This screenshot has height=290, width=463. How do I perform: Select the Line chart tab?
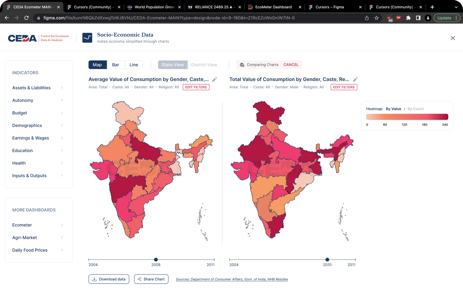point(134,65)
